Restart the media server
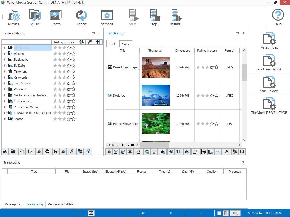Image resolution: width=290 pixels, height=217 pixels. (175, 17)
